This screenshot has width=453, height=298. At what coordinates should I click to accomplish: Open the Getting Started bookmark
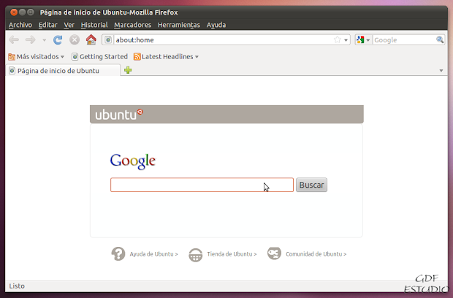point(99,56)
